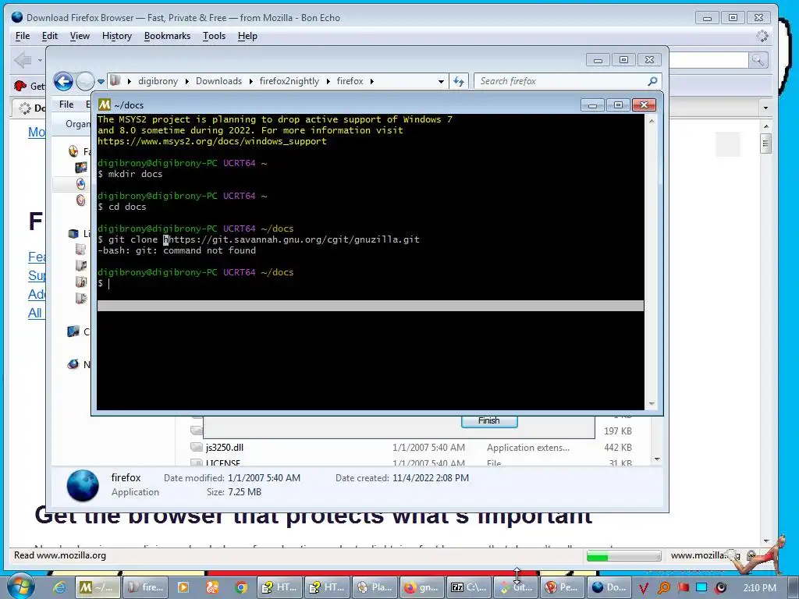Click the Google Chrome taskbar icon
Viewport: 799px width, 599px height.
pyautogui.click(x=241, y=587)
